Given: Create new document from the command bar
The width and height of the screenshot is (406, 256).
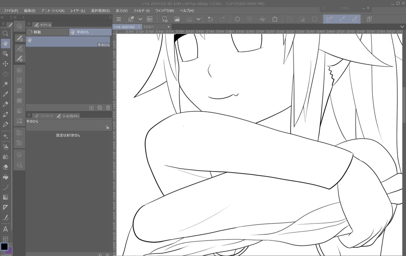Looking at the screenshot, I should point(165,19).
